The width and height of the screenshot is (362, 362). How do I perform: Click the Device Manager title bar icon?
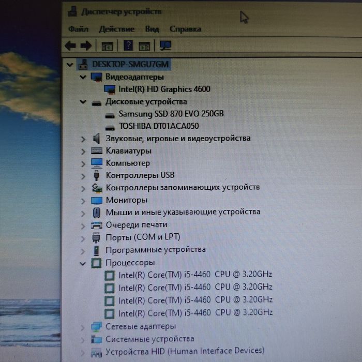click(x=72, y=11)
